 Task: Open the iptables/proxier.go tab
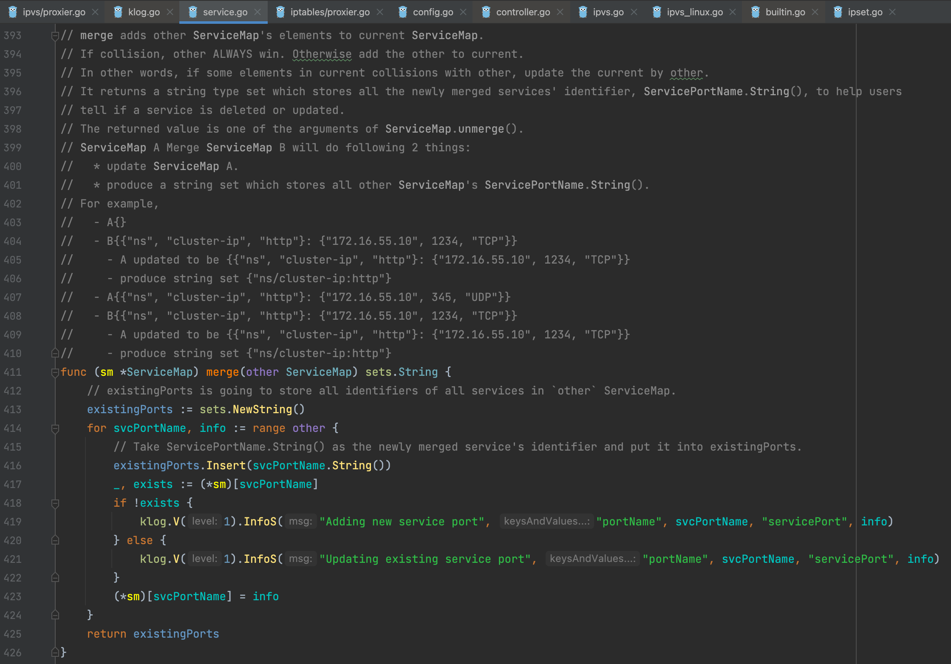pyautogui.click(x=330, y=12)
